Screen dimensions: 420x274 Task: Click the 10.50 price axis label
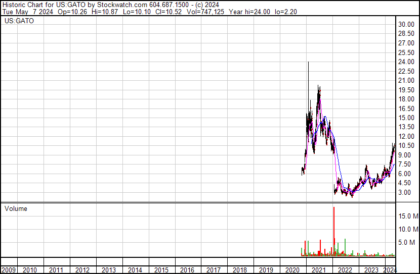(406, 145)
